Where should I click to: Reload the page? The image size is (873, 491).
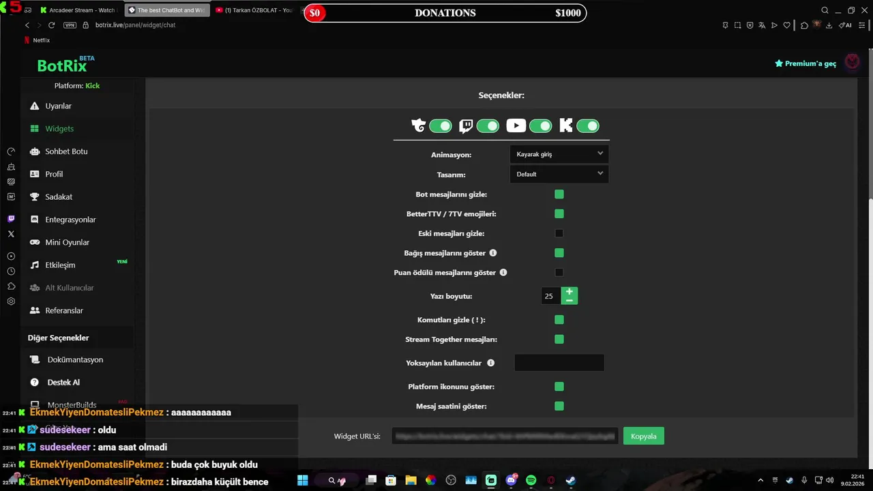(x=51, y=25)
